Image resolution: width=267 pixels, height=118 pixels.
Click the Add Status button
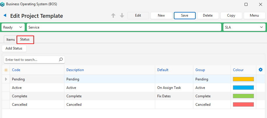coord(14,48)
